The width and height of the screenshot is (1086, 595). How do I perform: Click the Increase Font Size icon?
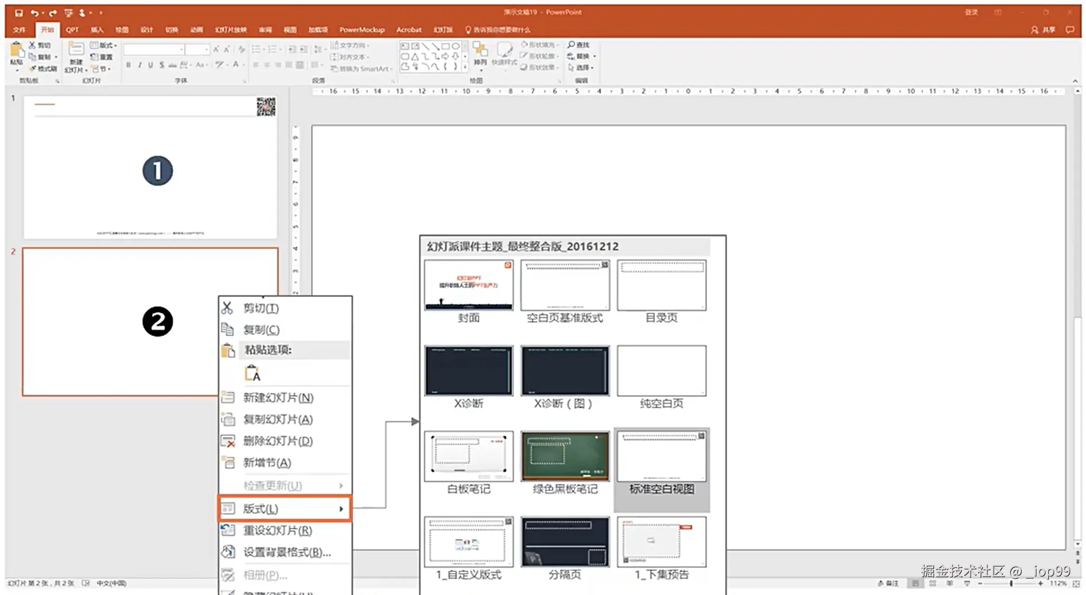click(x=216, y=49)
